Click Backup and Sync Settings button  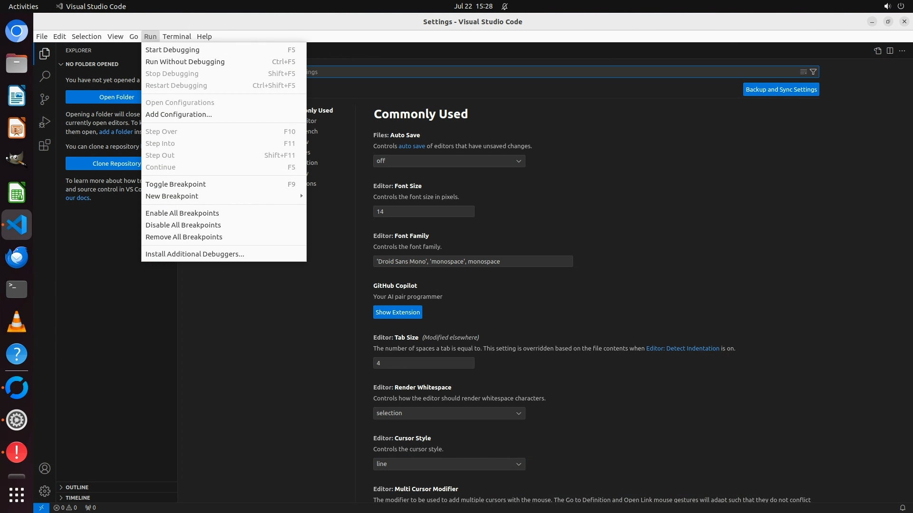click(x=781, y=89)
